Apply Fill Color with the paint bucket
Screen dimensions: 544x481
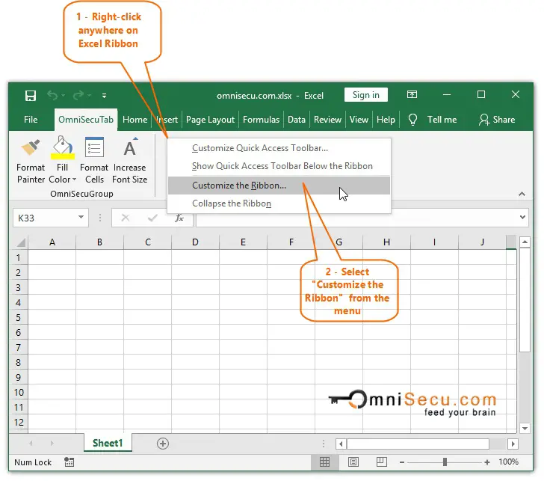coord(63,146)
